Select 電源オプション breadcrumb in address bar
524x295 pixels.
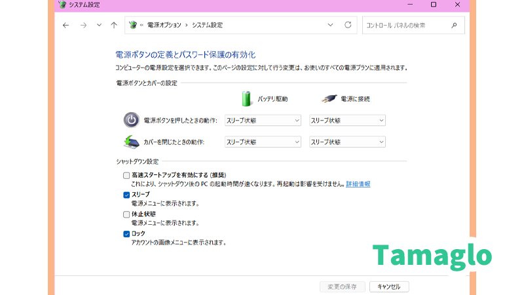coord(164,25)
